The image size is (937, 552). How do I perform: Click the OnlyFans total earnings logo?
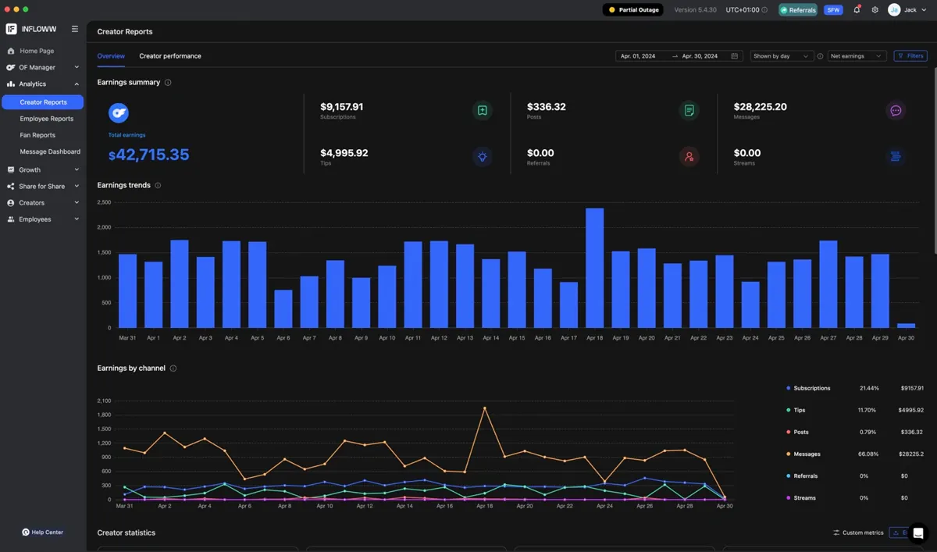(119, 112)
